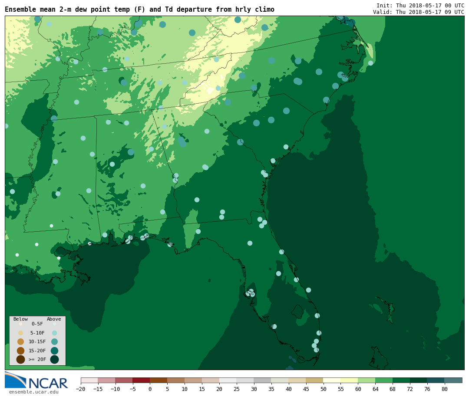Pick the 45 to 50 khaki colorbar segment
The height and width of the screenshot is (397, 469).
315,380
